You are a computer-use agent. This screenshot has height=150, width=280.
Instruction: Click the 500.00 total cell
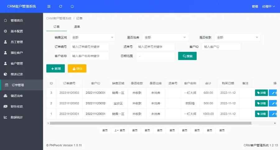coord(208,103)
